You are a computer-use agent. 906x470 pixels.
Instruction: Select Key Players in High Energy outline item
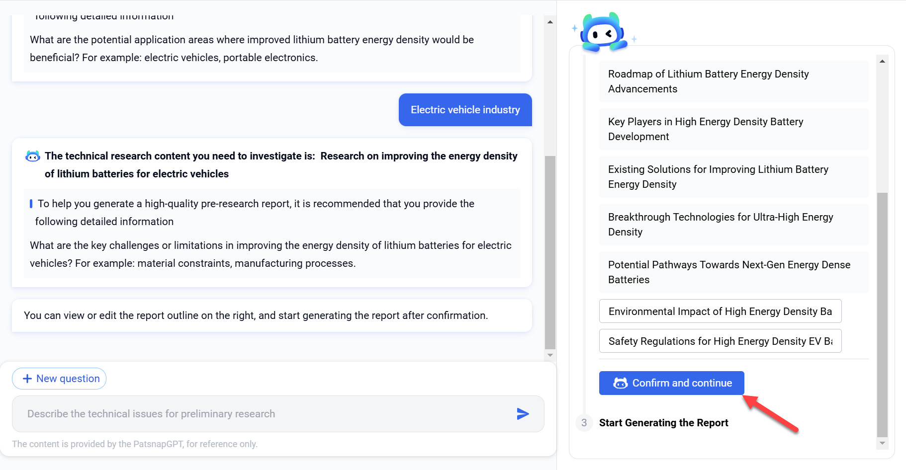pos(733,129)
